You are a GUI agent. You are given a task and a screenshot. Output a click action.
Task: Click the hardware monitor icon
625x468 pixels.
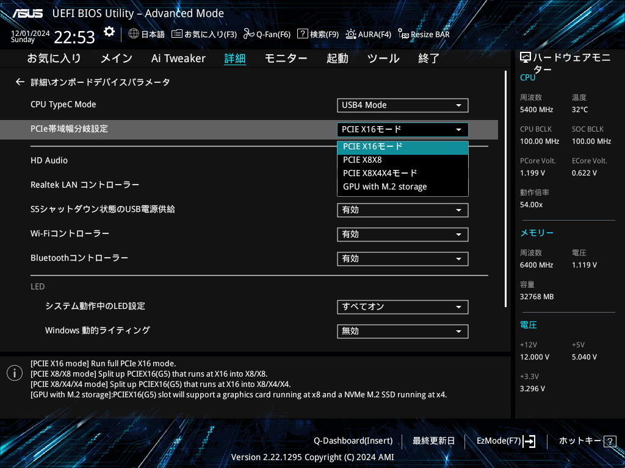point(526,58)
